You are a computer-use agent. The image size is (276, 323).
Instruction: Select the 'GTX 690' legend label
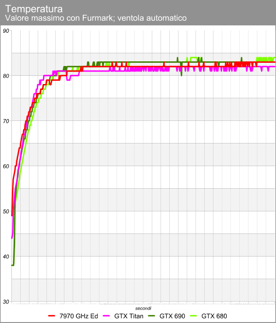pos(172,316)
